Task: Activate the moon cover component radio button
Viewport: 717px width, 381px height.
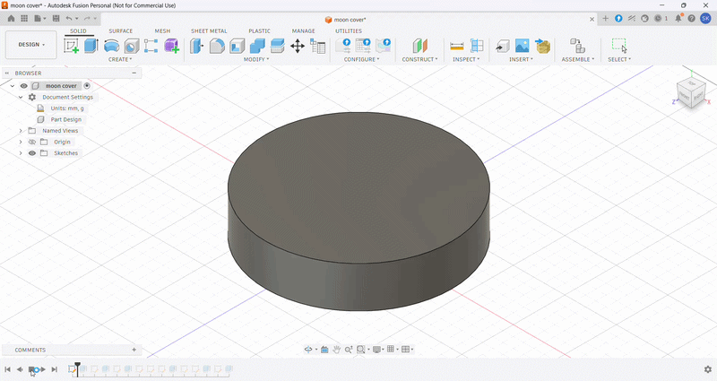Action: coord(87,85)
